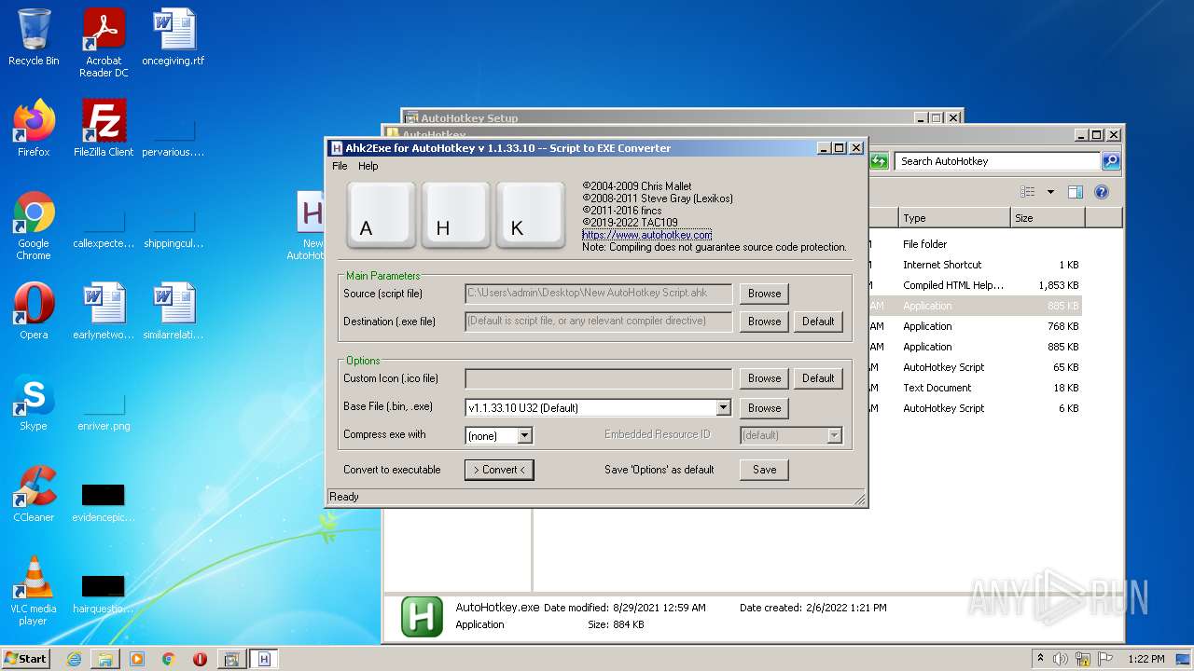Viewport: 1194px width, 671px height.
Task: Launch Firefox from the desktop
Action: [x=34, y=129]
